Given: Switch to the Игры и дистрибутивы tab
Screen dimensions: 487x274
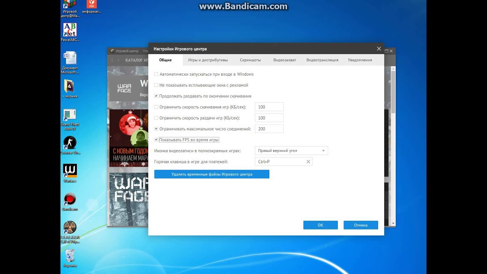Looking at the screenshot, I should tap(208, 60).
